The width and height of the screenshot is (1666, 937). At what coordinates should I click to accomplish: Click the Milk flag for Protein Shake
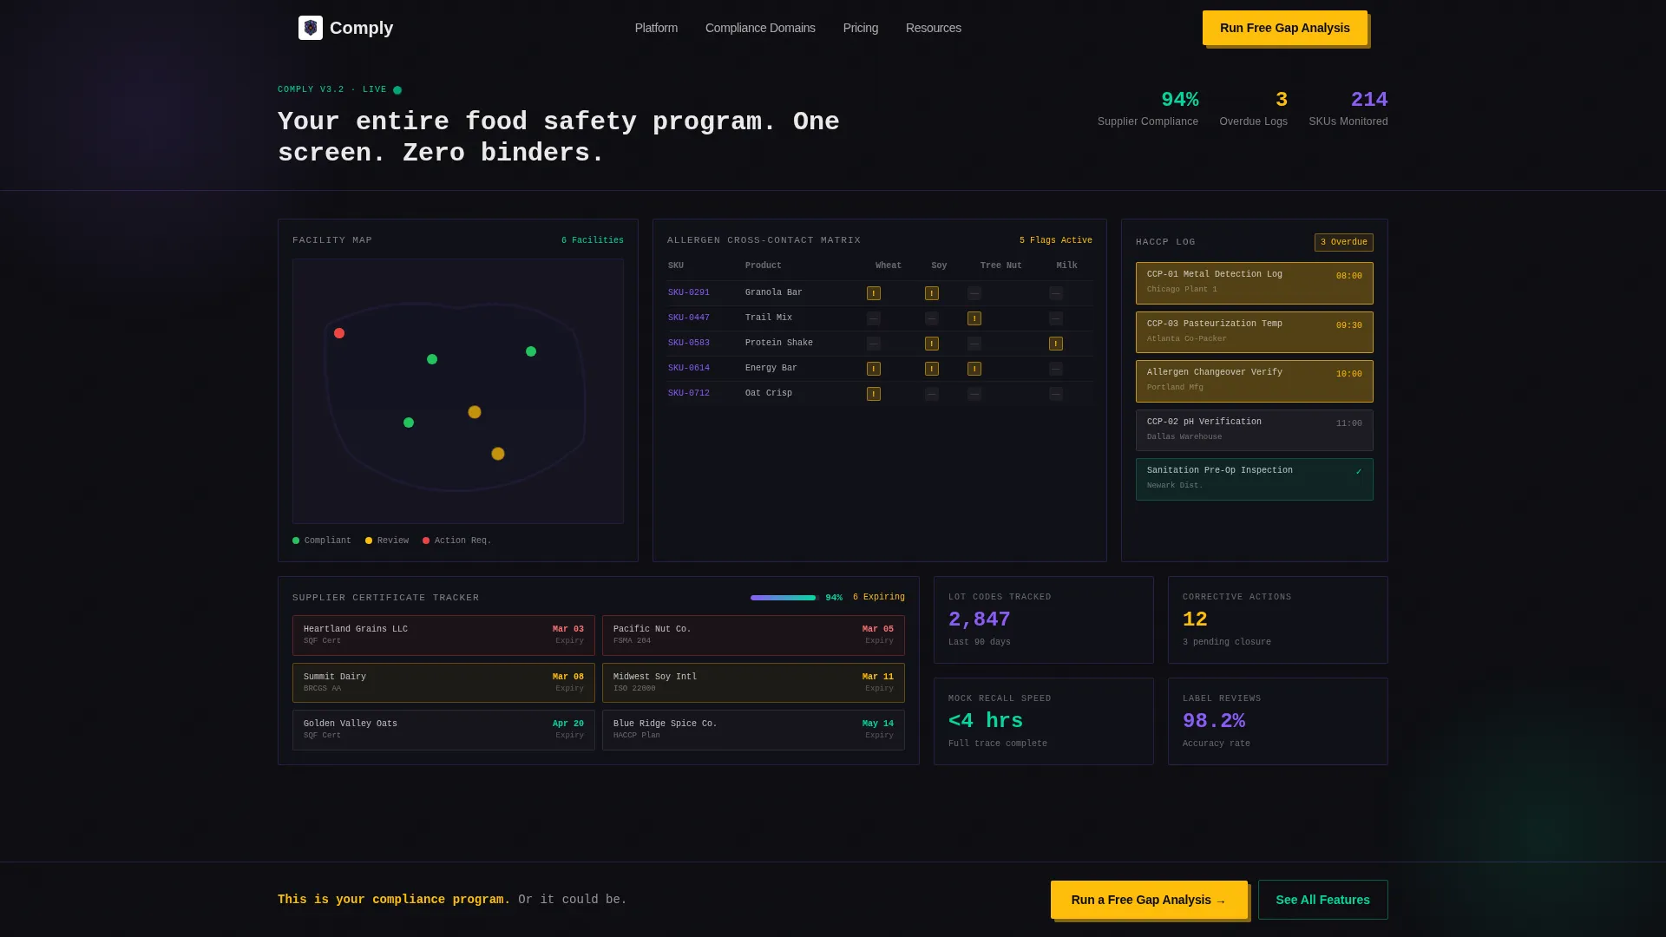1056,344
